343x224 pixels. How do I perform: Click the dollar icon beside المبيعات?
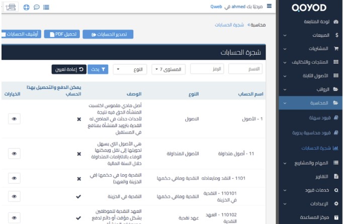pos(336,35)
